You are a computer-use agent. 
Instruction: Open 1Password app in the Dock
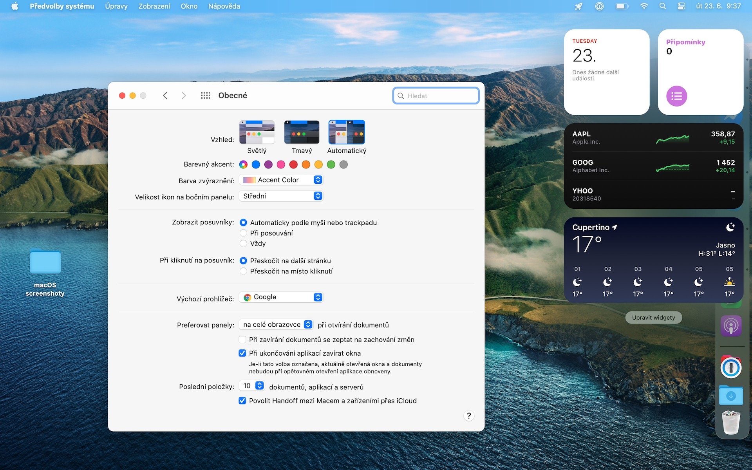(731, 367)
